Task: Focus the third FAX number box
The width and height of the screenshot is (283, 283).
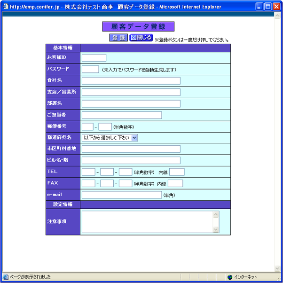Action: [126, 183]
